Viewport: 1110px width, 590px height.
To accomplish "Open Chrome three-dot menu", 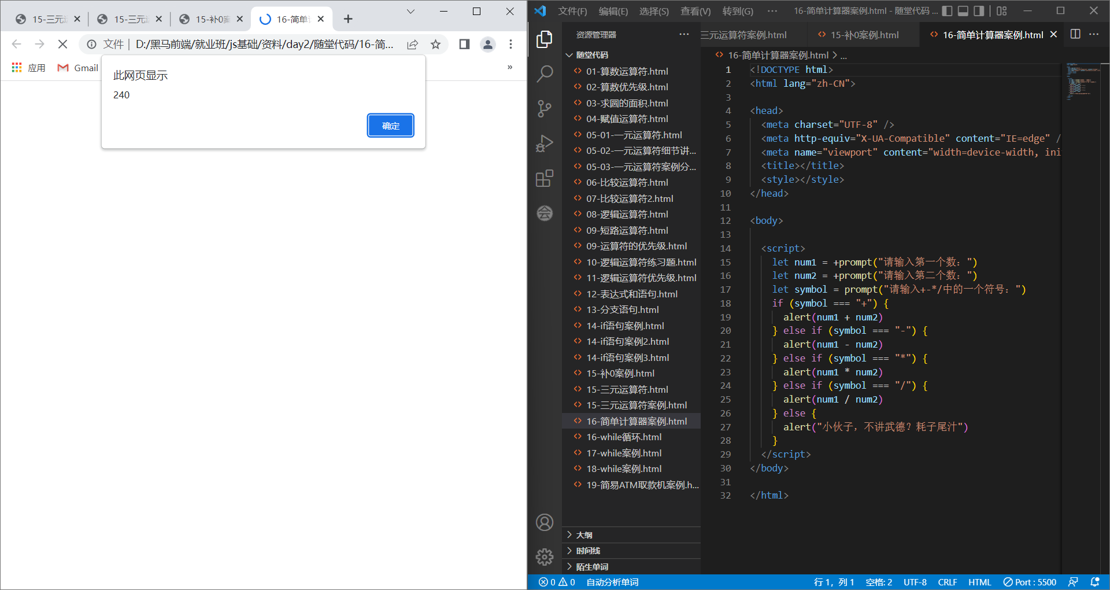I will [x=510, y=45].
